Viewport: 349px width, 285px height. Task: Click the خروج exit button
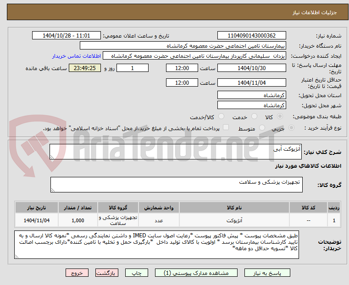(x=77, y=273)
